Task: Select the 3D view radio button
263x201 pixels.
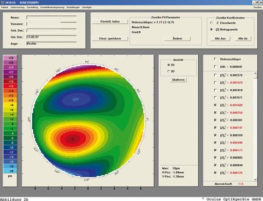Action: [168, 71]
